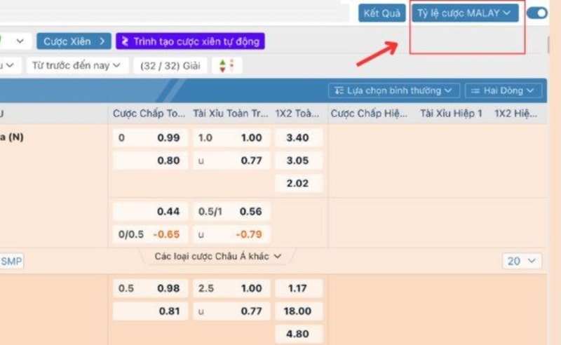Screen dimensions: 561x345
Task: Select 0.5 handicap odds 0.98
Action: coord(150,288)
